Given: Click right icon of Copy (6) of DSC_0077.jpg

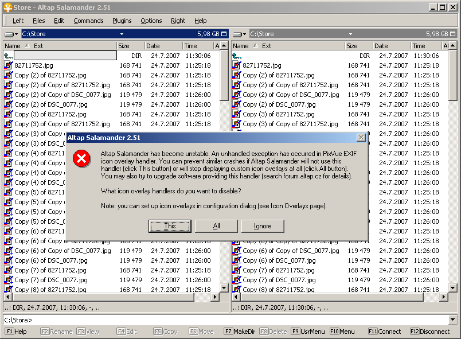Looking at the screenshot, I should click(x=237, y=260).
